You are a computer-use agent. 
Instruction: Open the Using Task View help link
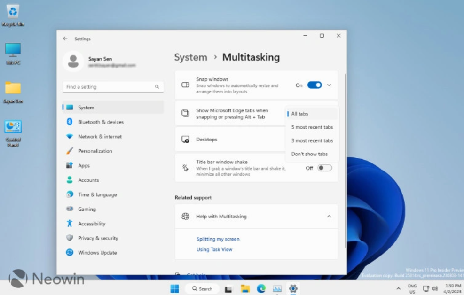coord(214,249)
